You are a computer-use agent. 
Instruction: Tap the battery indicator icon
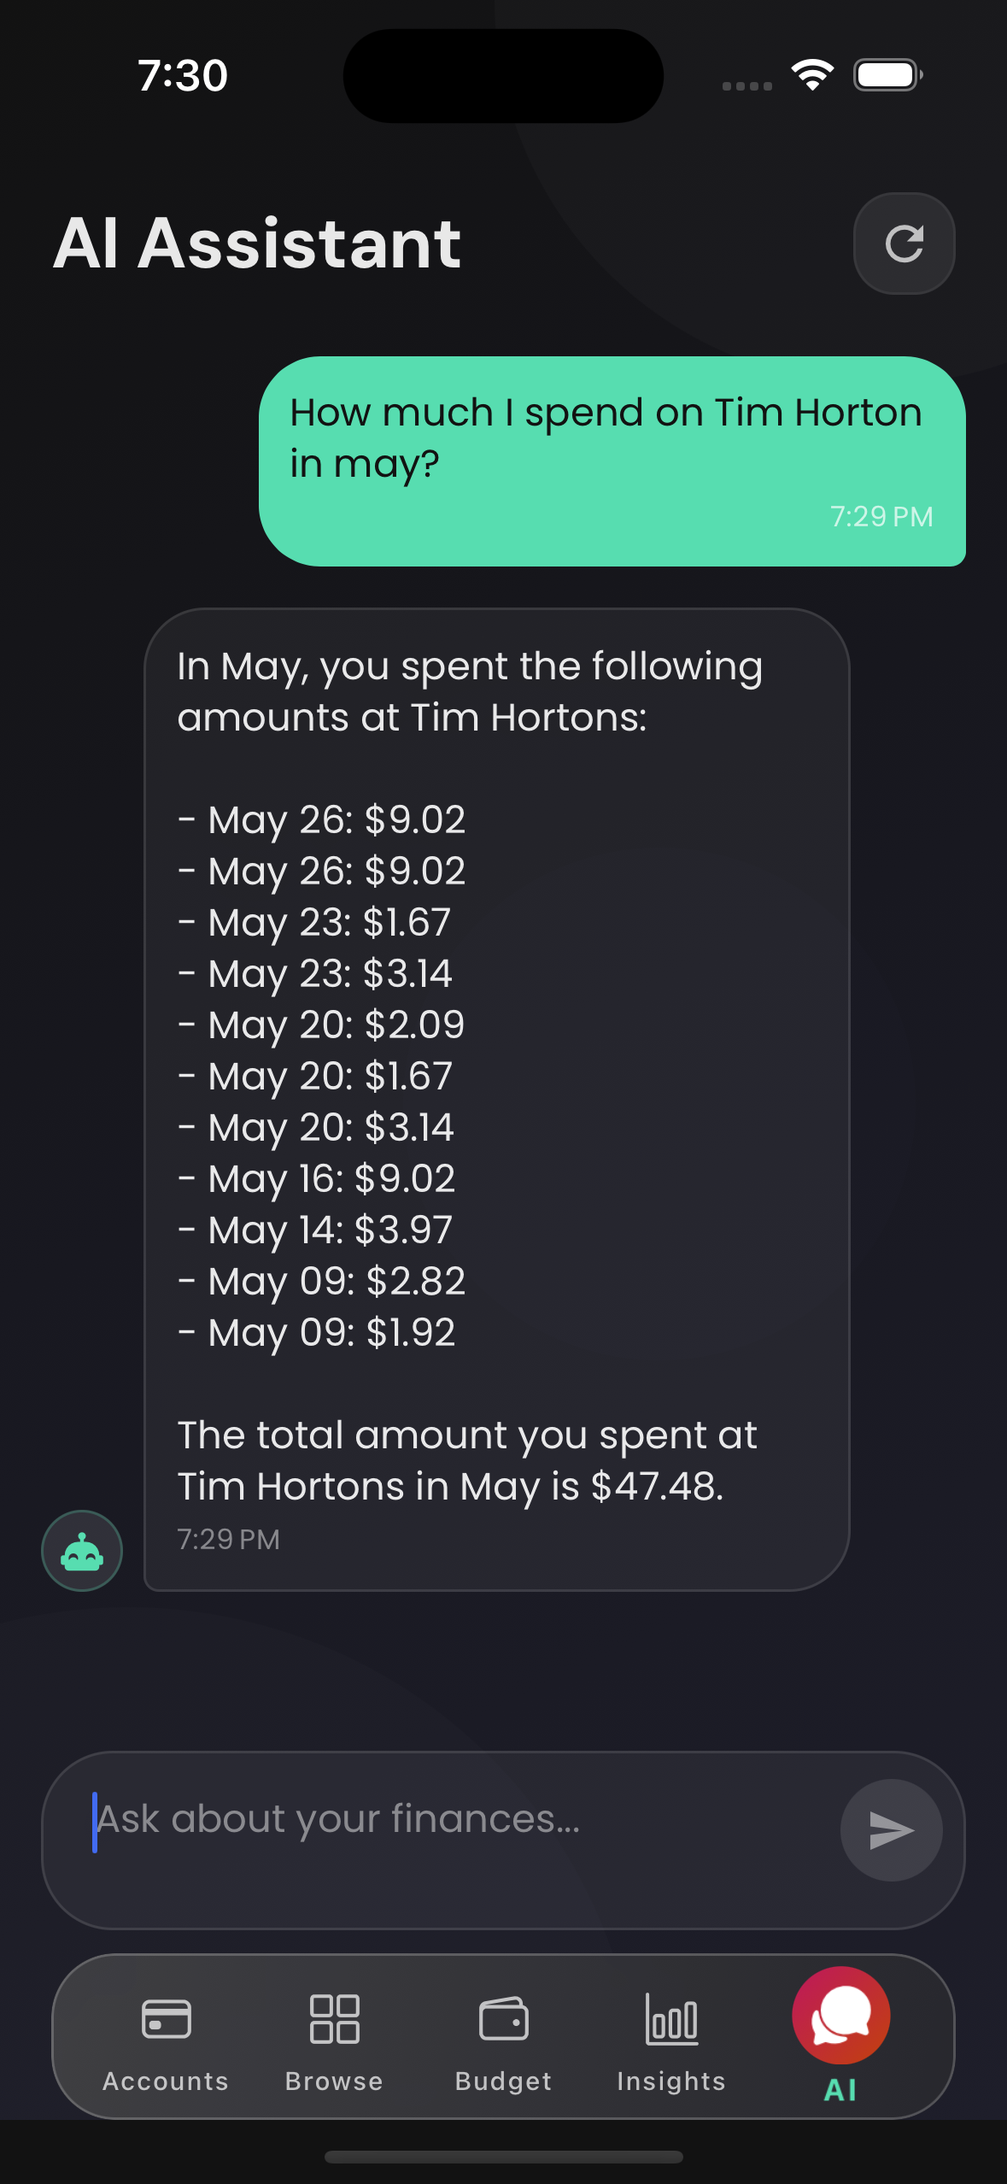887,75
